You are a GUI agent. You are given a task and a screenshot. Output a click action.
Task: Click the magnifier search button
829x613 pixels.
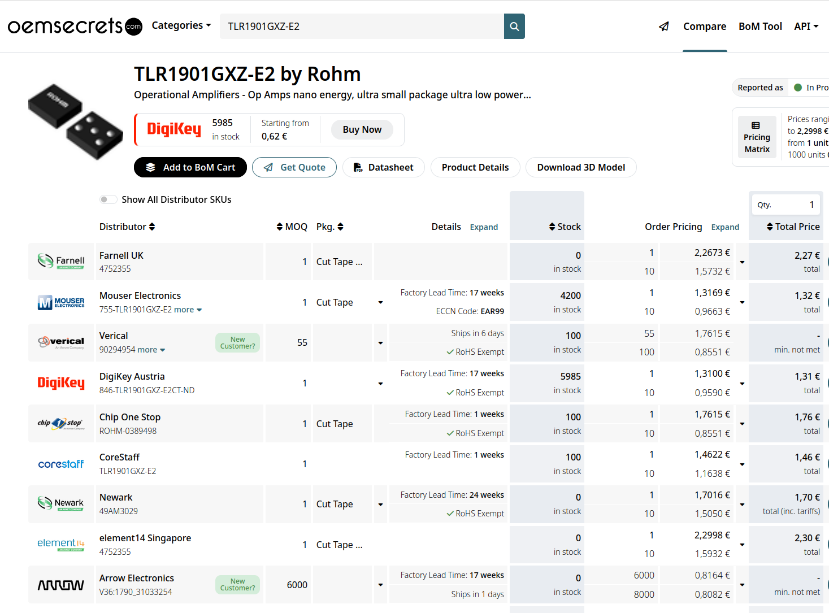[x=514, y=27]
